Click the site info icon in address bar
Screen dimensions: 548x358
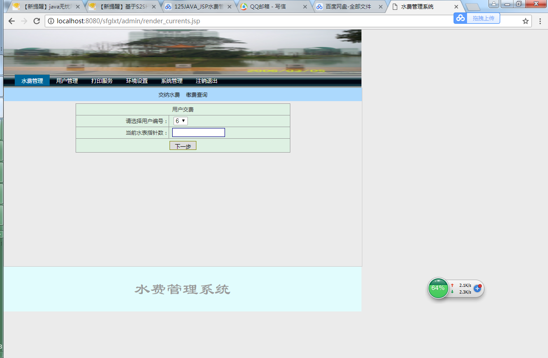pyautogui.click(x=51, y=21)
